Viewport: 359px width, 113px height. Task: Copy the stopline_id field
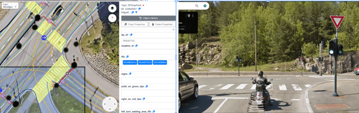click(136, 46)
